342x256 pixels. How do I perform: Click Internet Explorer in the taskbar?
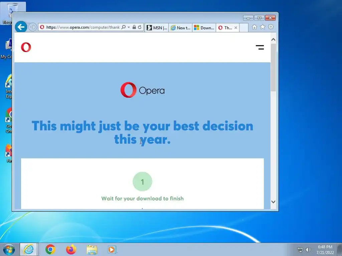pyautogui.click(x=29, y=249)
